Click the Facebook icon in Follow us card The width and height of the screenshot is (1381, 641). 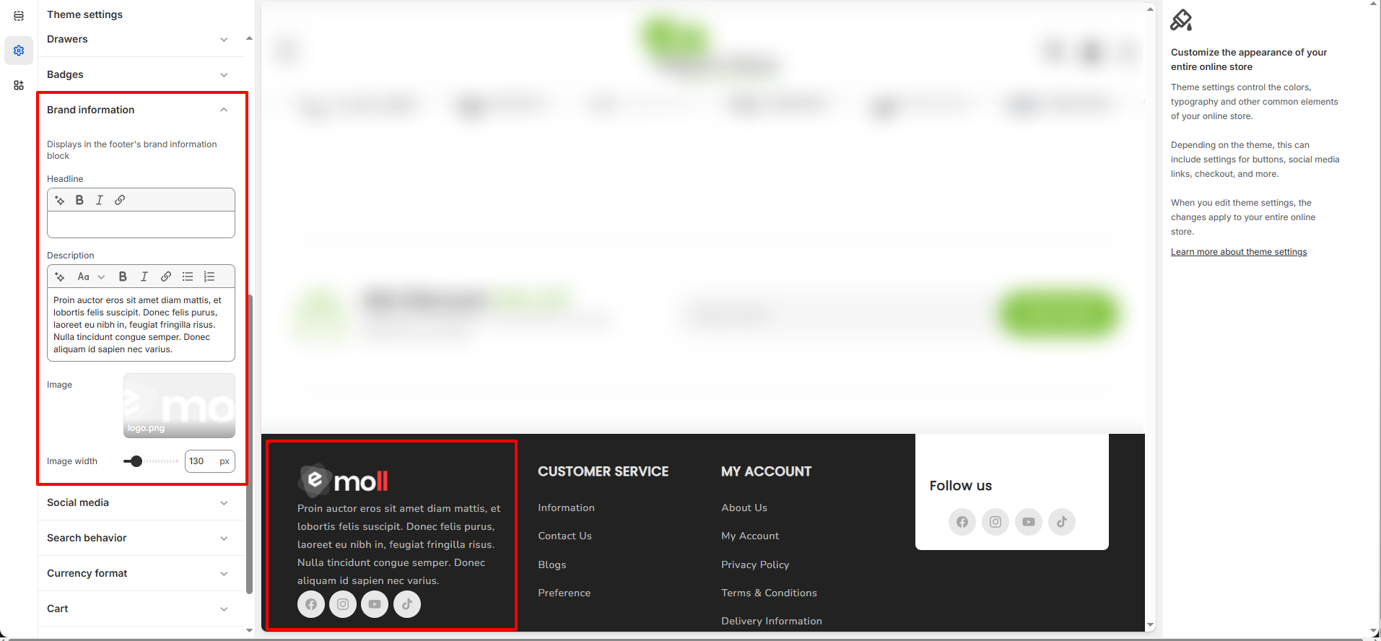point(962,522)
